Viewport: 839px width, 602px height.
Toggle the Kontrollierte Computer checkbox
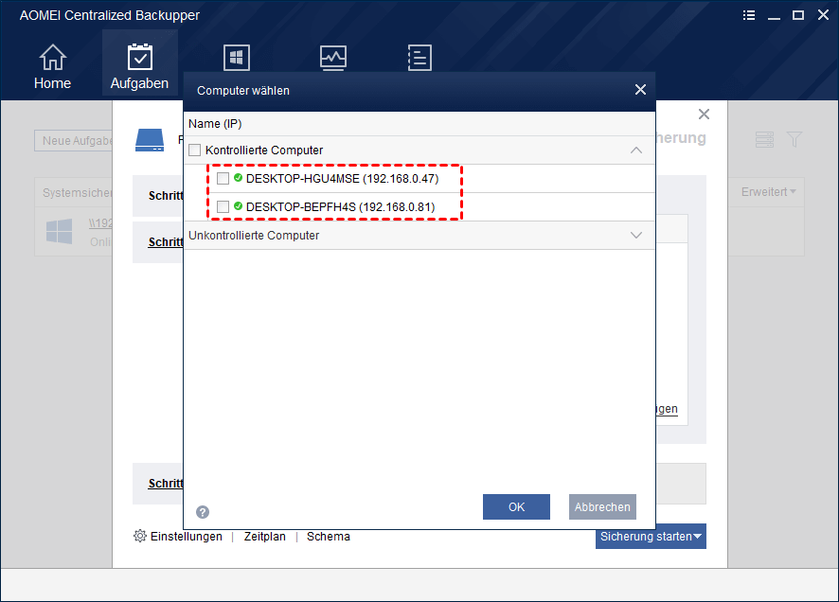(x=195, y=150)
